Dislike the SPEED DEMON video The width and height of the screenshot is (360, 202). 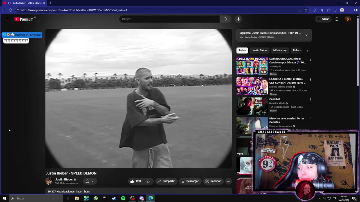(148, 181)
